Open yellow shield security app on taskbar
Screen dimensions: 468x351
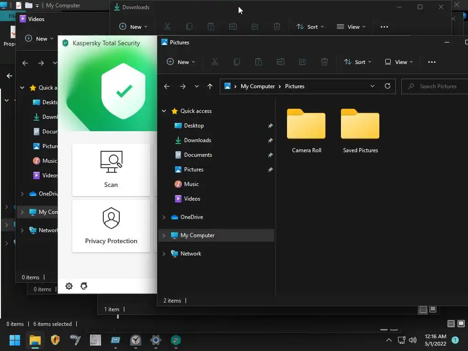[x=55, y=340]
